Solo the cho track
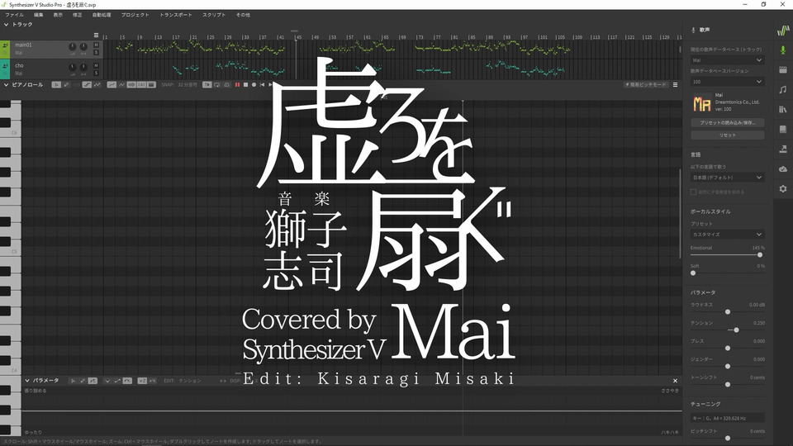793x446 pixels. click(96, 74)
